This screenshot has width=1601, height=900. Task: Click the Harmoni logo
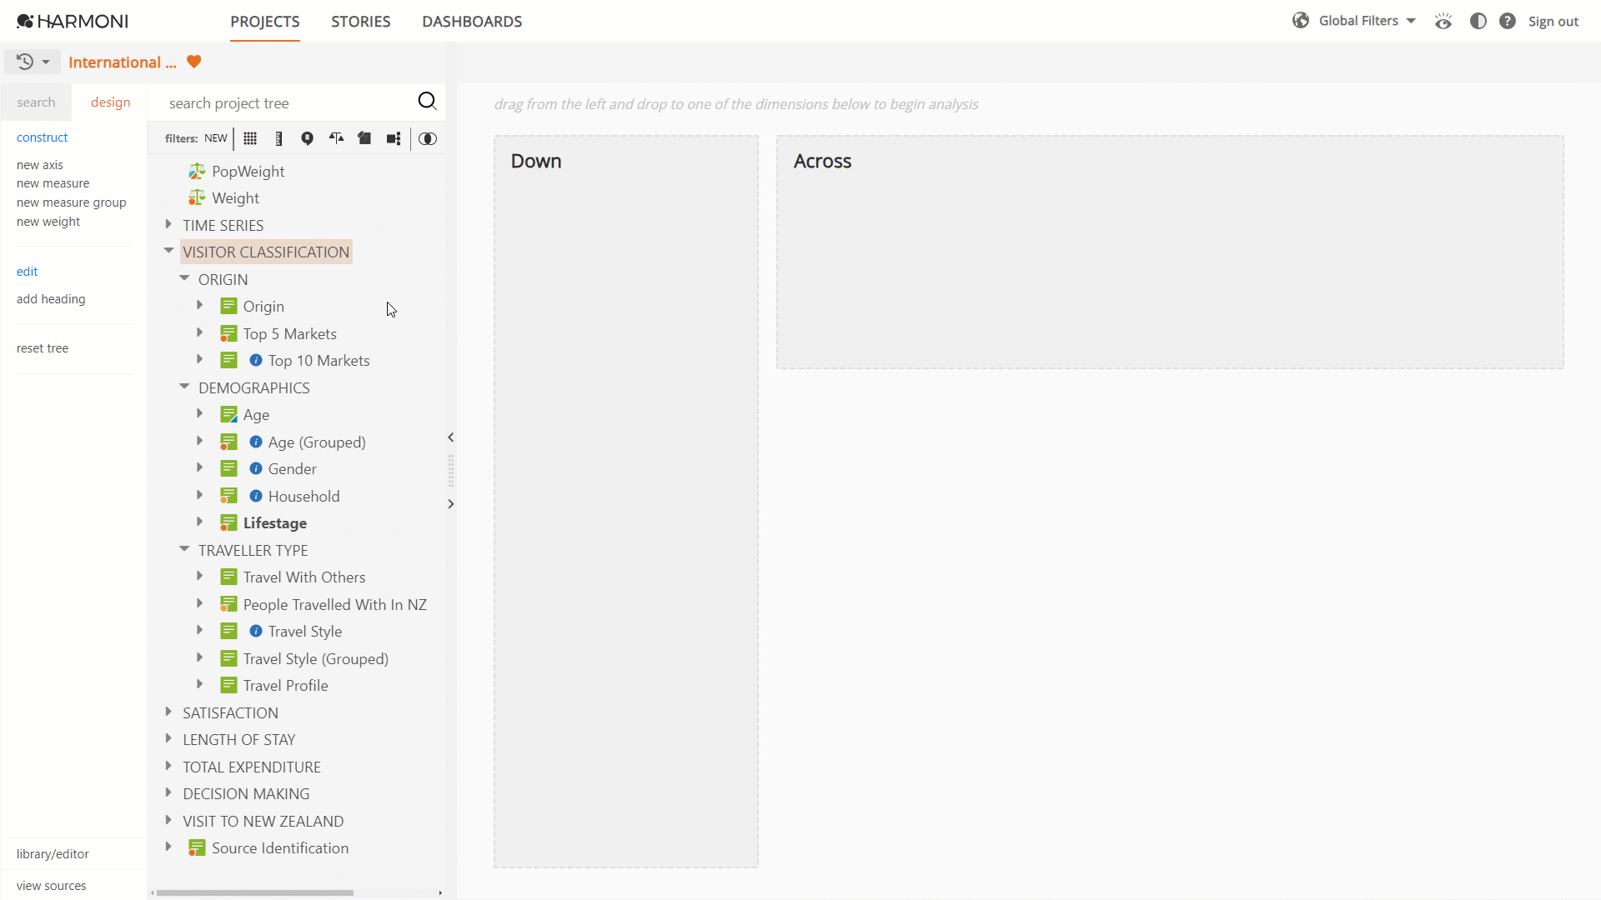point(73,21)
